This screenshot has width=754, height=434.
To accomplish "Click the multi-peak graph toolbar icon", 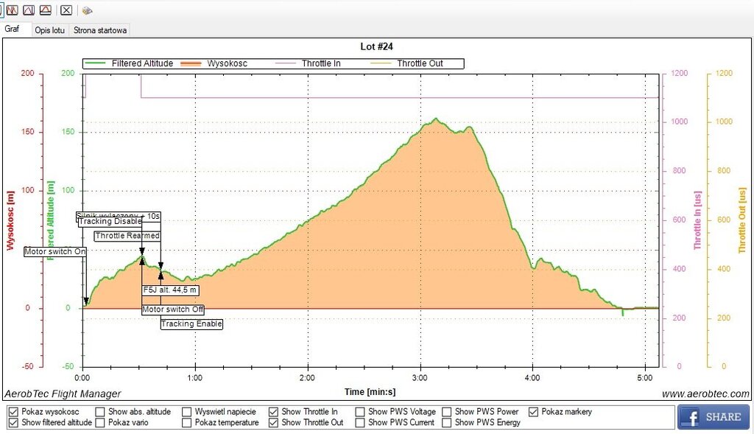I will (13, 10).
